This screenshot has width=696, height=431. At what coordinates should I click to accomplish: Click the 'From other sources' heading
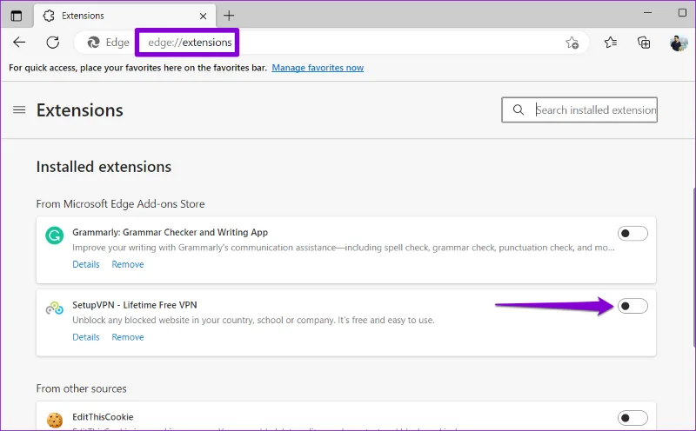tap(81, 388)
